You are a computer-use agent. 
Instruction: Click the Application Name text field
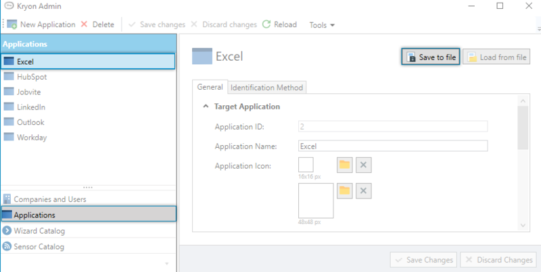coord(392,146)
